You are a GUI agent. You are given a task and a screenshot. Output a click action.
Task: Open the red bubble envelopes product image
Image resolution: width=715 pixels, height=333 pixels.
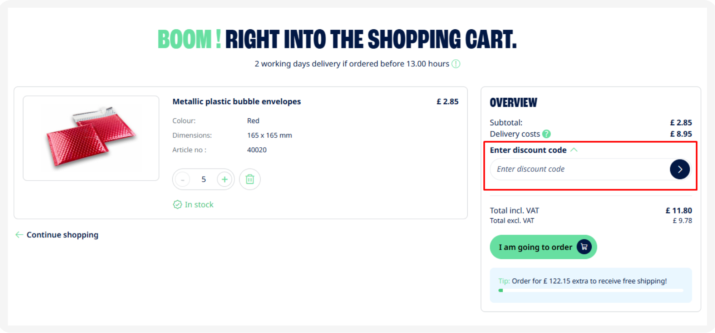[x=91, y=138]
